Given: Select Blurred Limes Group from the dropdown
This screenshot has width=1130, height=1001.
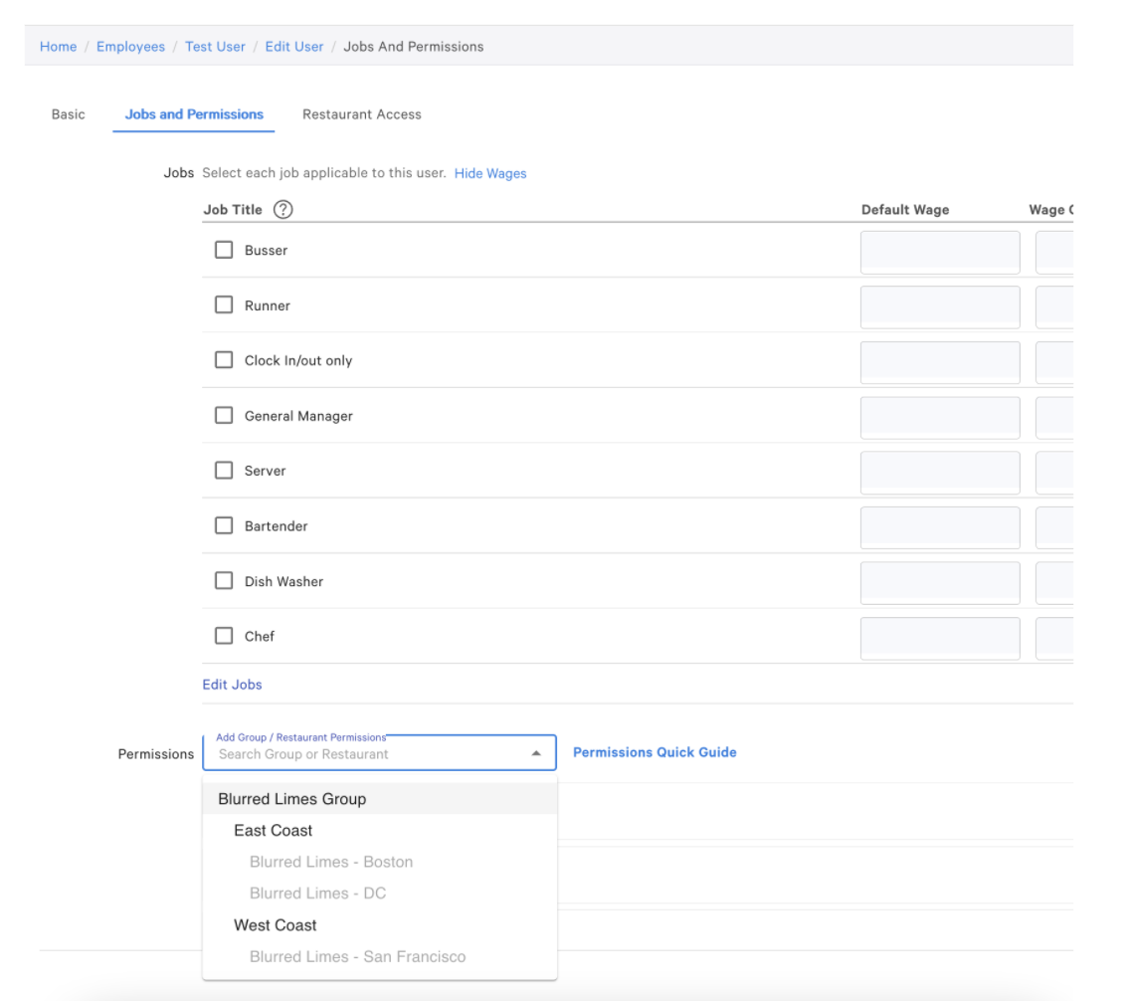Looking at the screenshot, I should 292,799.
